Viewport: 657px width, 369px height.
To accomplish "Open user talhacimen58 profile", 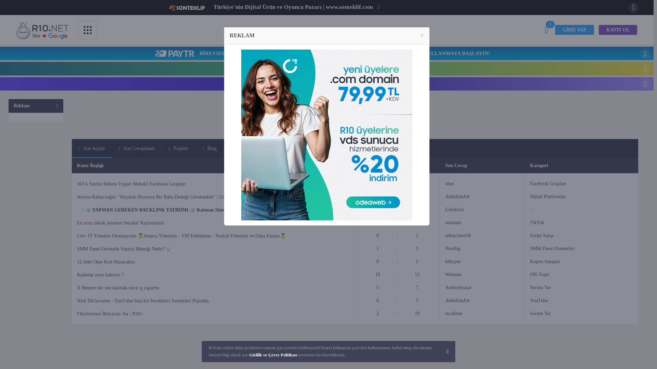I will [458, 236].
